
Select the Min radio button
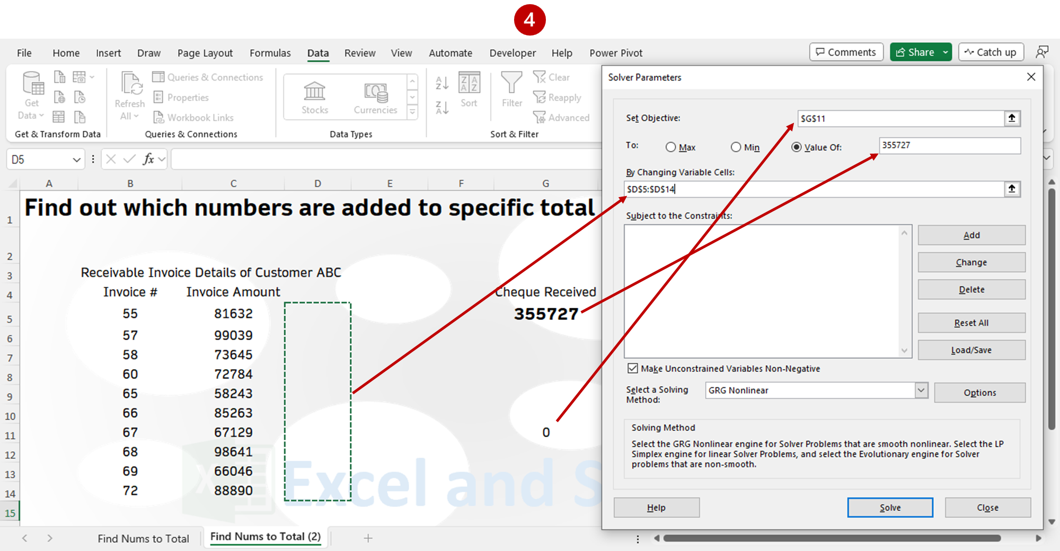pos(736,147)
